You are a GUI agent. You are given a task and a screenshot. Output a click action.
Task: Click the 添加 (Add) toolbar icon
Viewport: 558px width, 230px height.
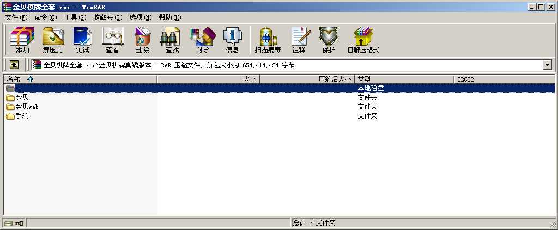pyautogui.click(x=22, y=40)
